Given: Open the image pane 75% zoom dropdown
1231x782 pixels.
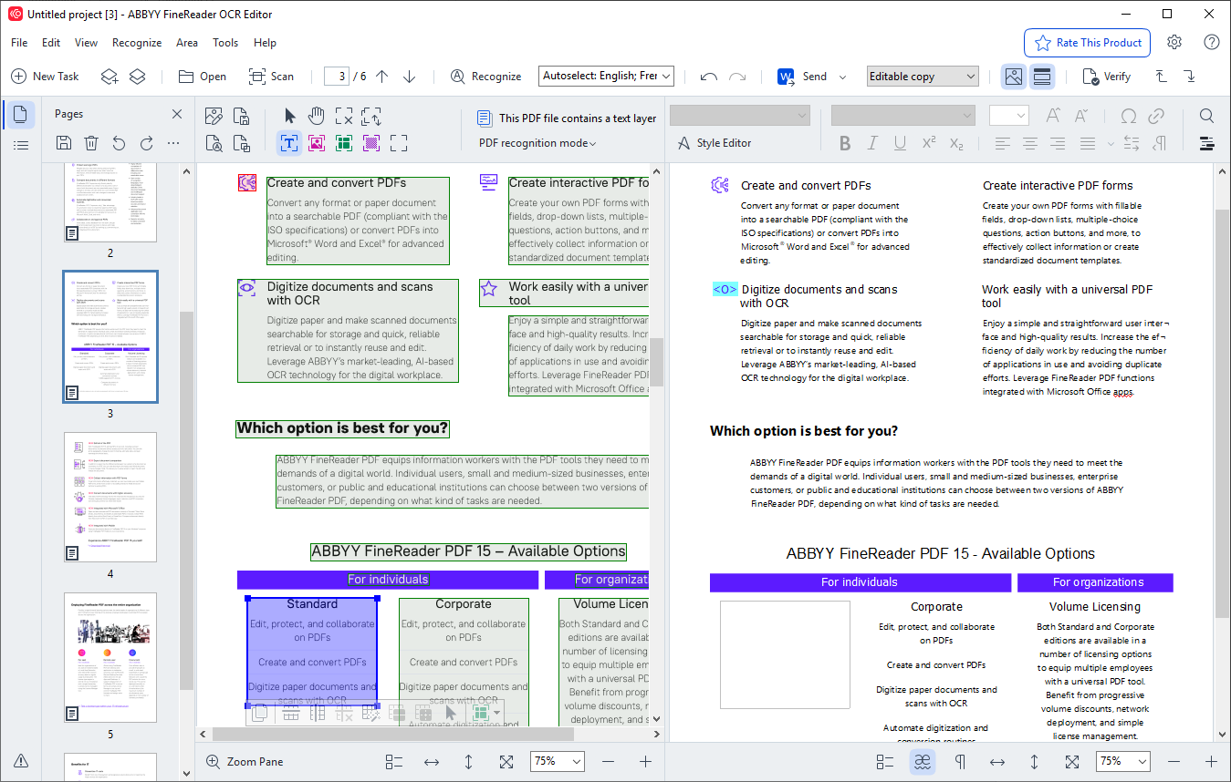Looking at the screenshot, I should [558, 761].
